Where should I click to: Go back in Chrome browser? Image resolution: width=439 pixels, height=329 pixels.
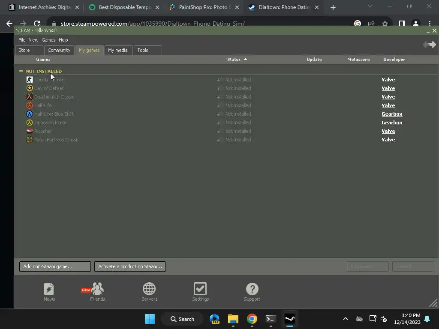9,24
